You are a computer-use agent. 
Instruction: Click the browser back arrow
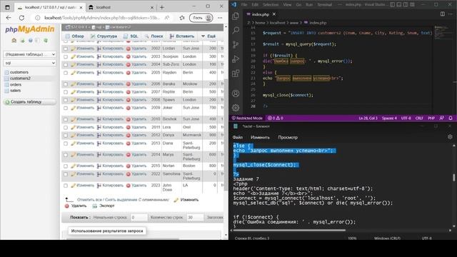[x=9, y=18]
